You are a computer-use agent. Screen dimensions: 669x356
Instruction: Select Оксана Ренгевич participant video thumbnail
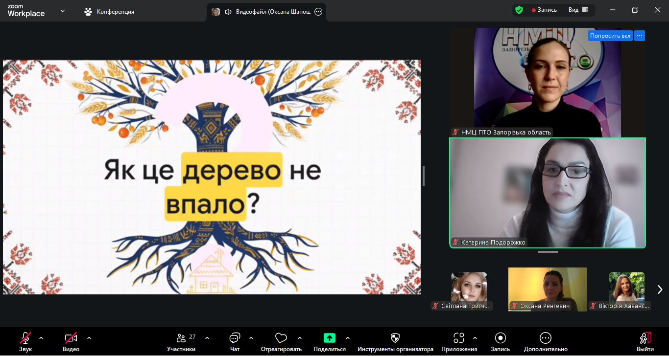tap(547, 289)
